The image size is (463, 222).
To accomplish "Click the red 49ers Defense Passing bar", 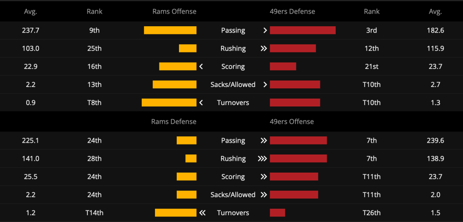I will (x=303, y=30).
